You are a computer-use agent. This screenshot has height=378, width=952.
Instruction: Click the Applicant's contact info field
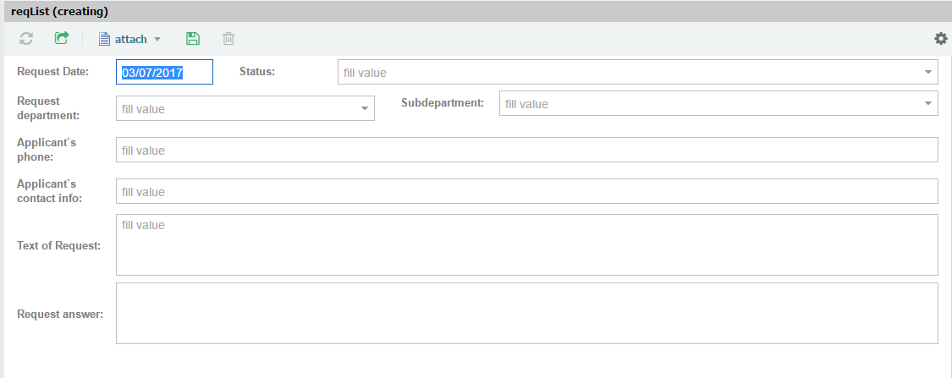(x=526, y=192)
